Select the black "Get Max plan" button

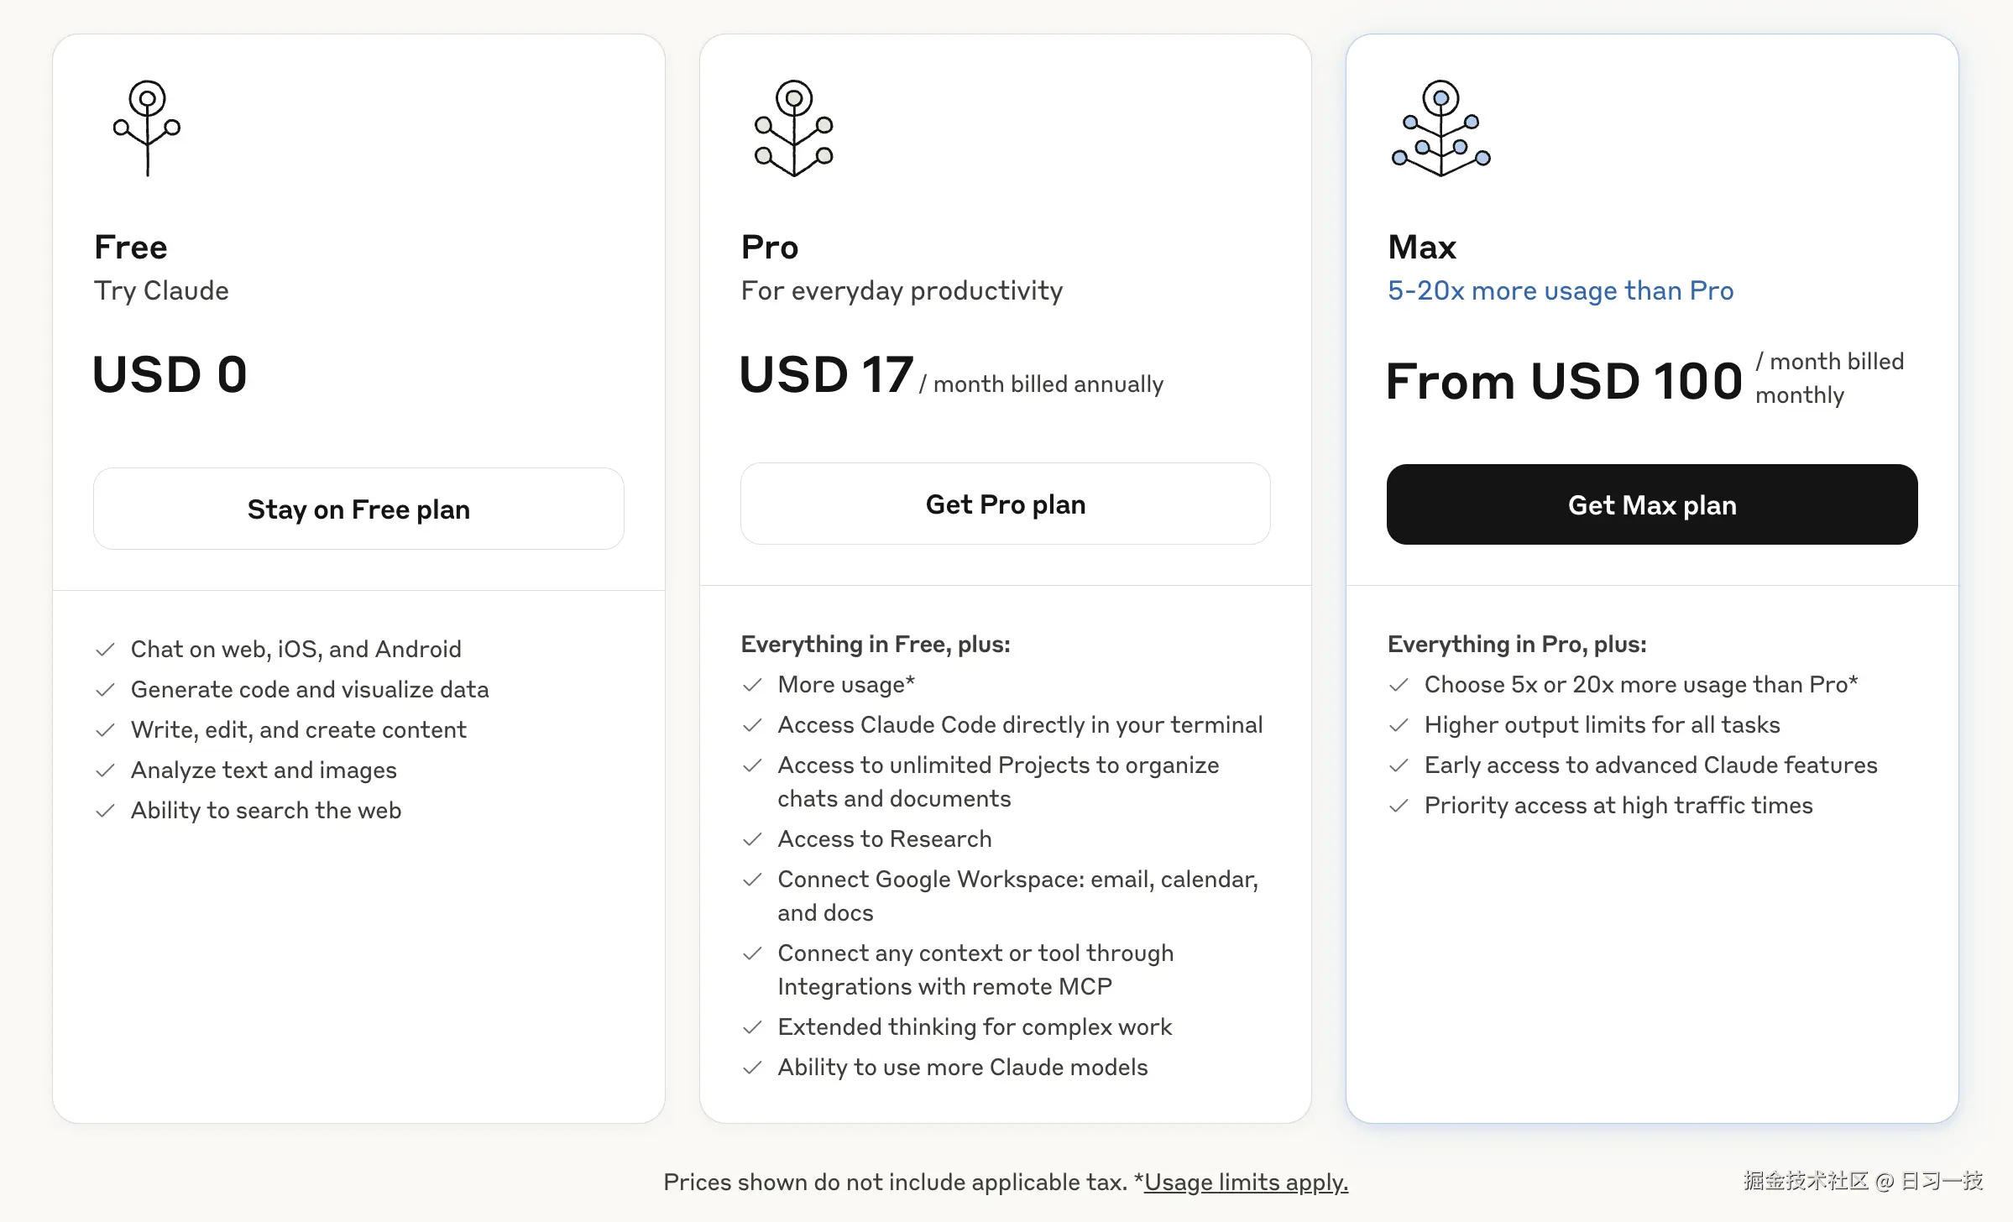point(1651,504)
